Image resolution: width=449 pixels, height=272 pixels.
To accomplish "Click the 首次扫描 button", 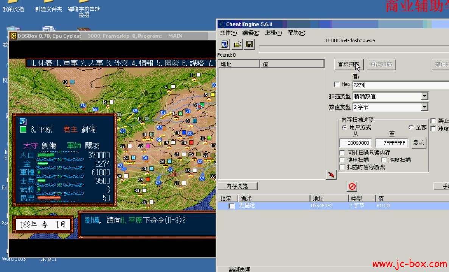I will click(x=349, y=65).
